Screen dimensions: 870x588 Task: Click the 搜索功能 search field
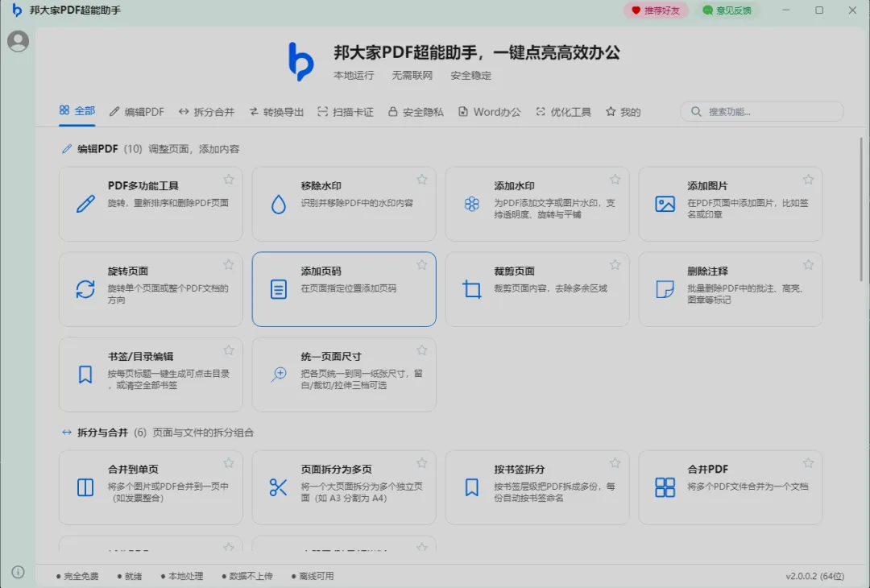[762, 111]
